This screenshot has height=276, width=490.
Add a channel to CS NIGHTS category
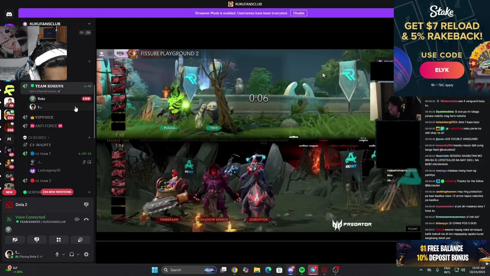point(89,138)
